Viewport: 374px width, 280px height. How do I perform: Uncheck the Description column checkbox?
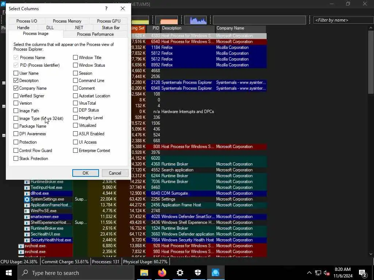pos(16,81)
